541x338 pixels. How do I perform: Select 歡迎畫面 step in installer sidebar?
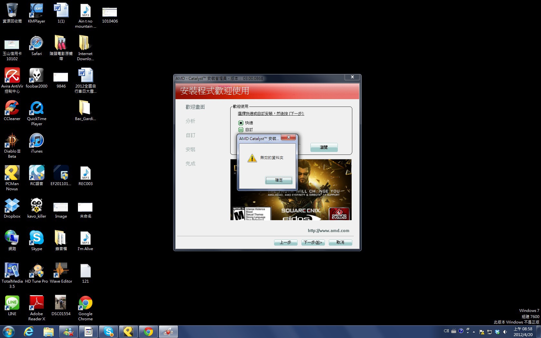195,107
